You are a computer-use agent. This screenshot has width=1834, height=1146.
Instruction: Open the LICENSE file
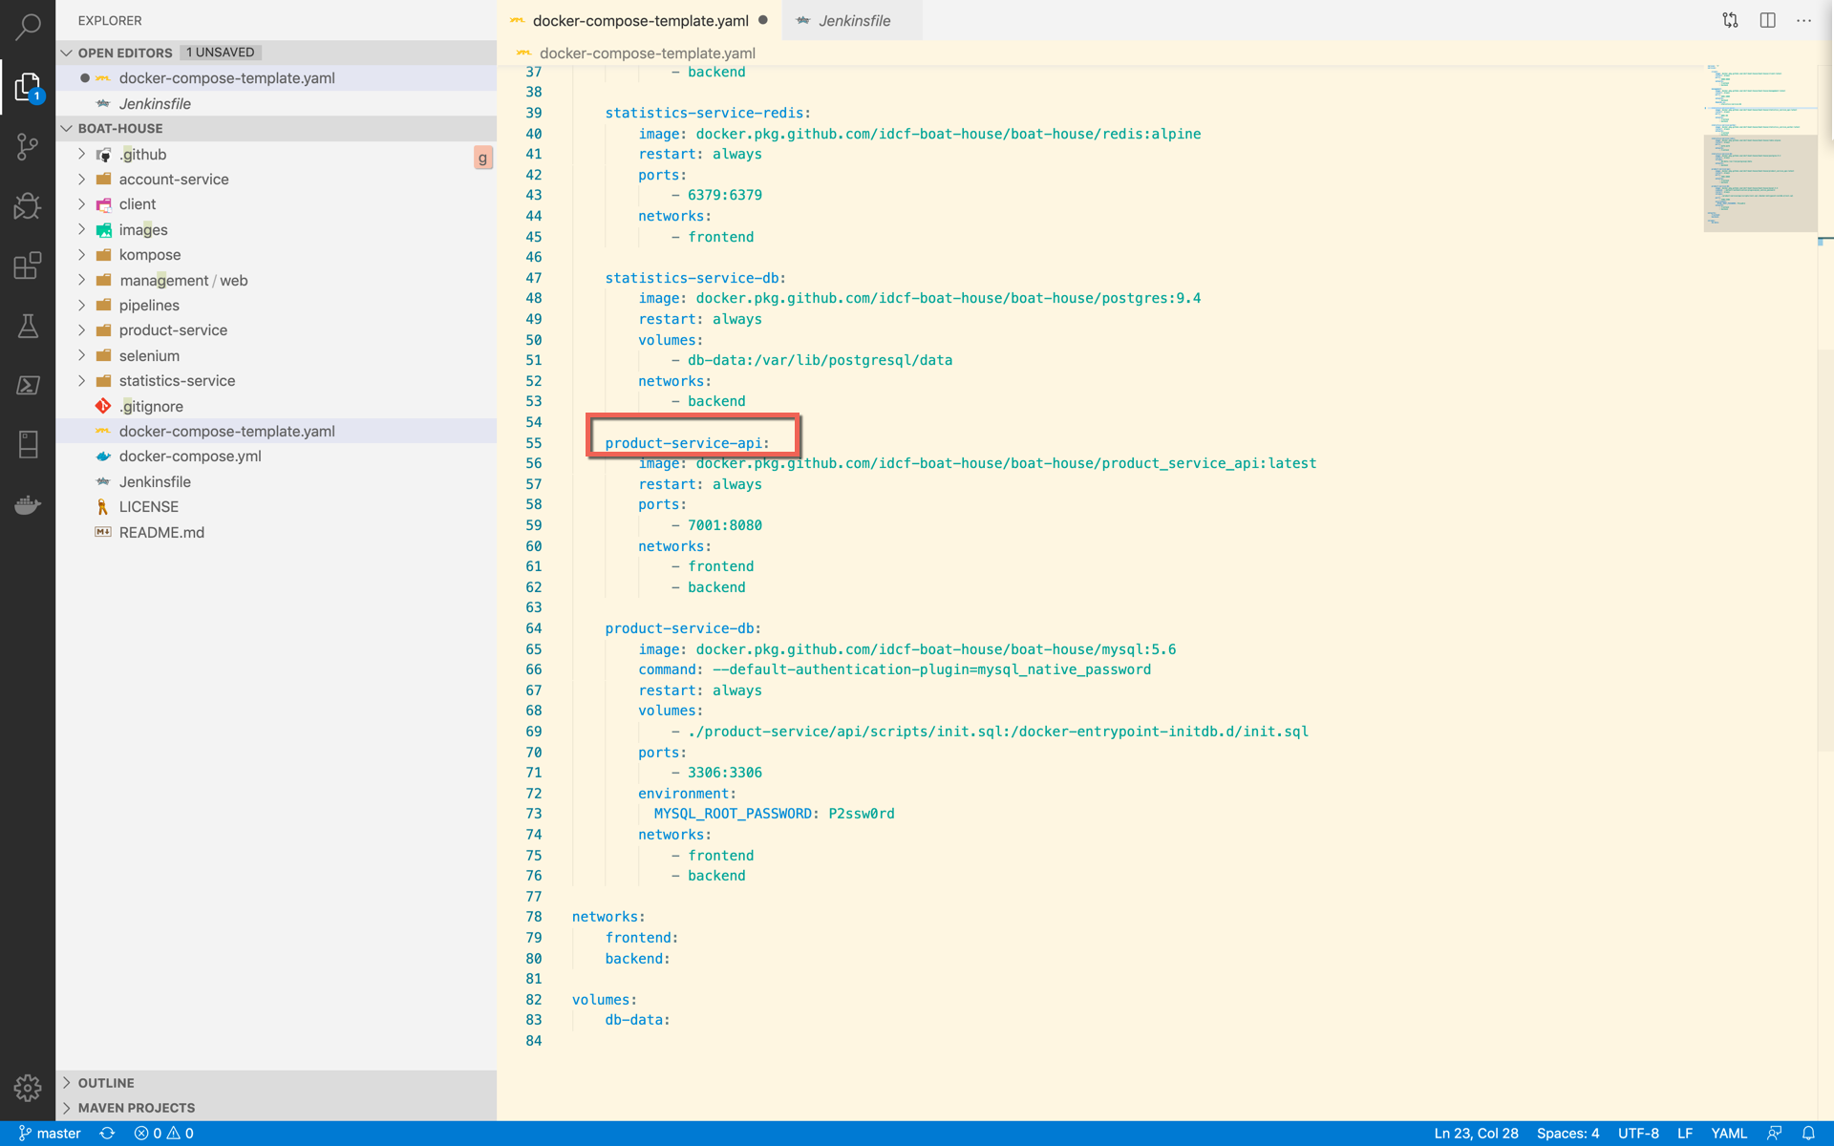click(276, 506)
